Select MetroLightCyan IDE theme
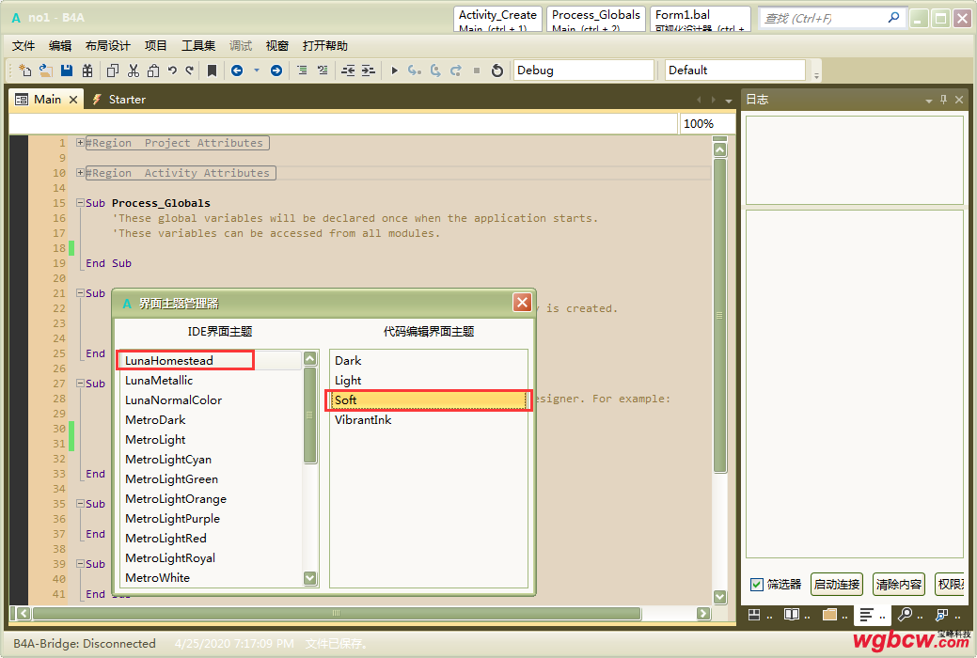Screen dimensions: 977x658 (x=210, y=460)
